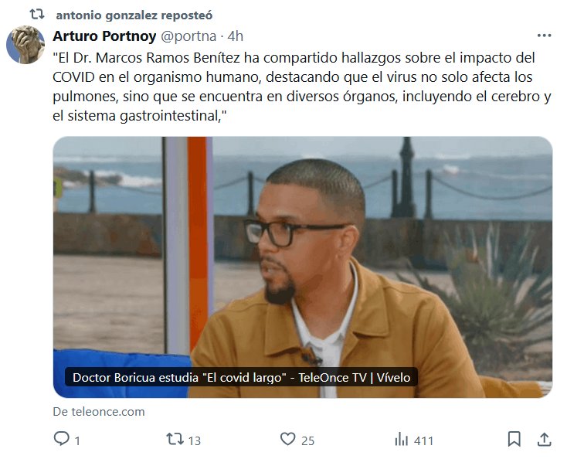Open Arturo Portnoy's profile avatar
This screenshot has width=567, height=459.
[x=25, y=45]
